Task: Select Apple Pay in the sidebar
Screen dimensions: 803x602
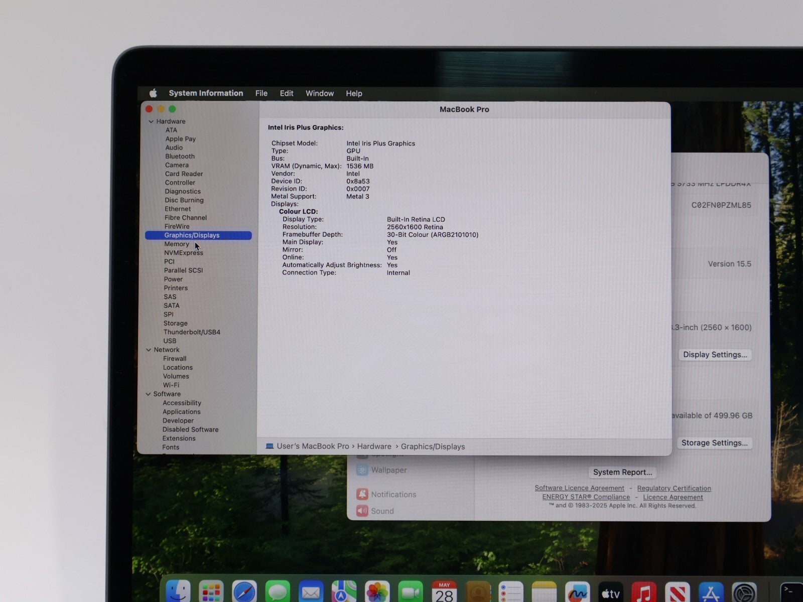Action: [180, 139]
